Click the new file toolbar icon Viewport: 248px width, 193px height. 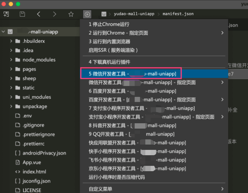[x=6, y=14]
